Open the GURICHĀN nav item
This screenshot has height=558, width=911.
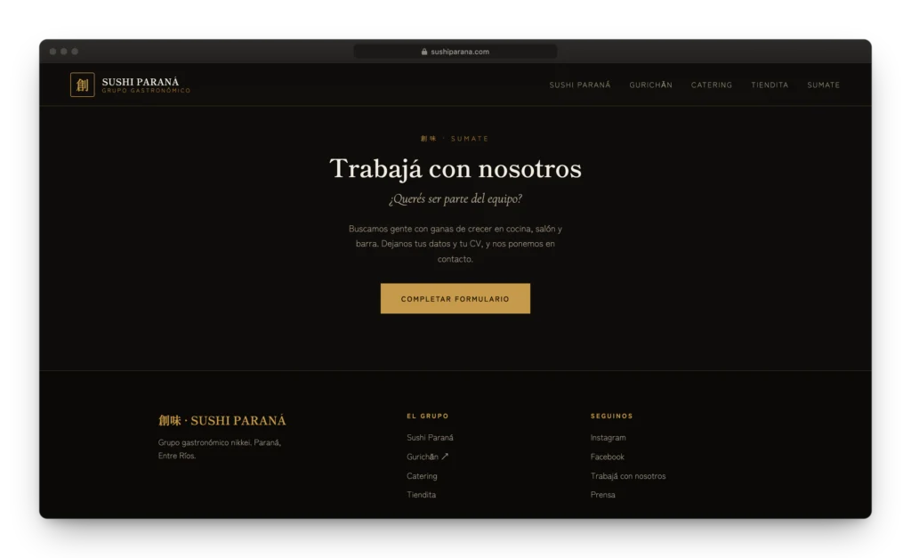point(650,85)
